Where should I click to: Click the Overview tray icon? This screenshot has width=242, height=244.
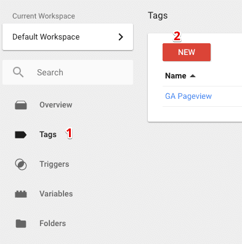click(21, 105)
